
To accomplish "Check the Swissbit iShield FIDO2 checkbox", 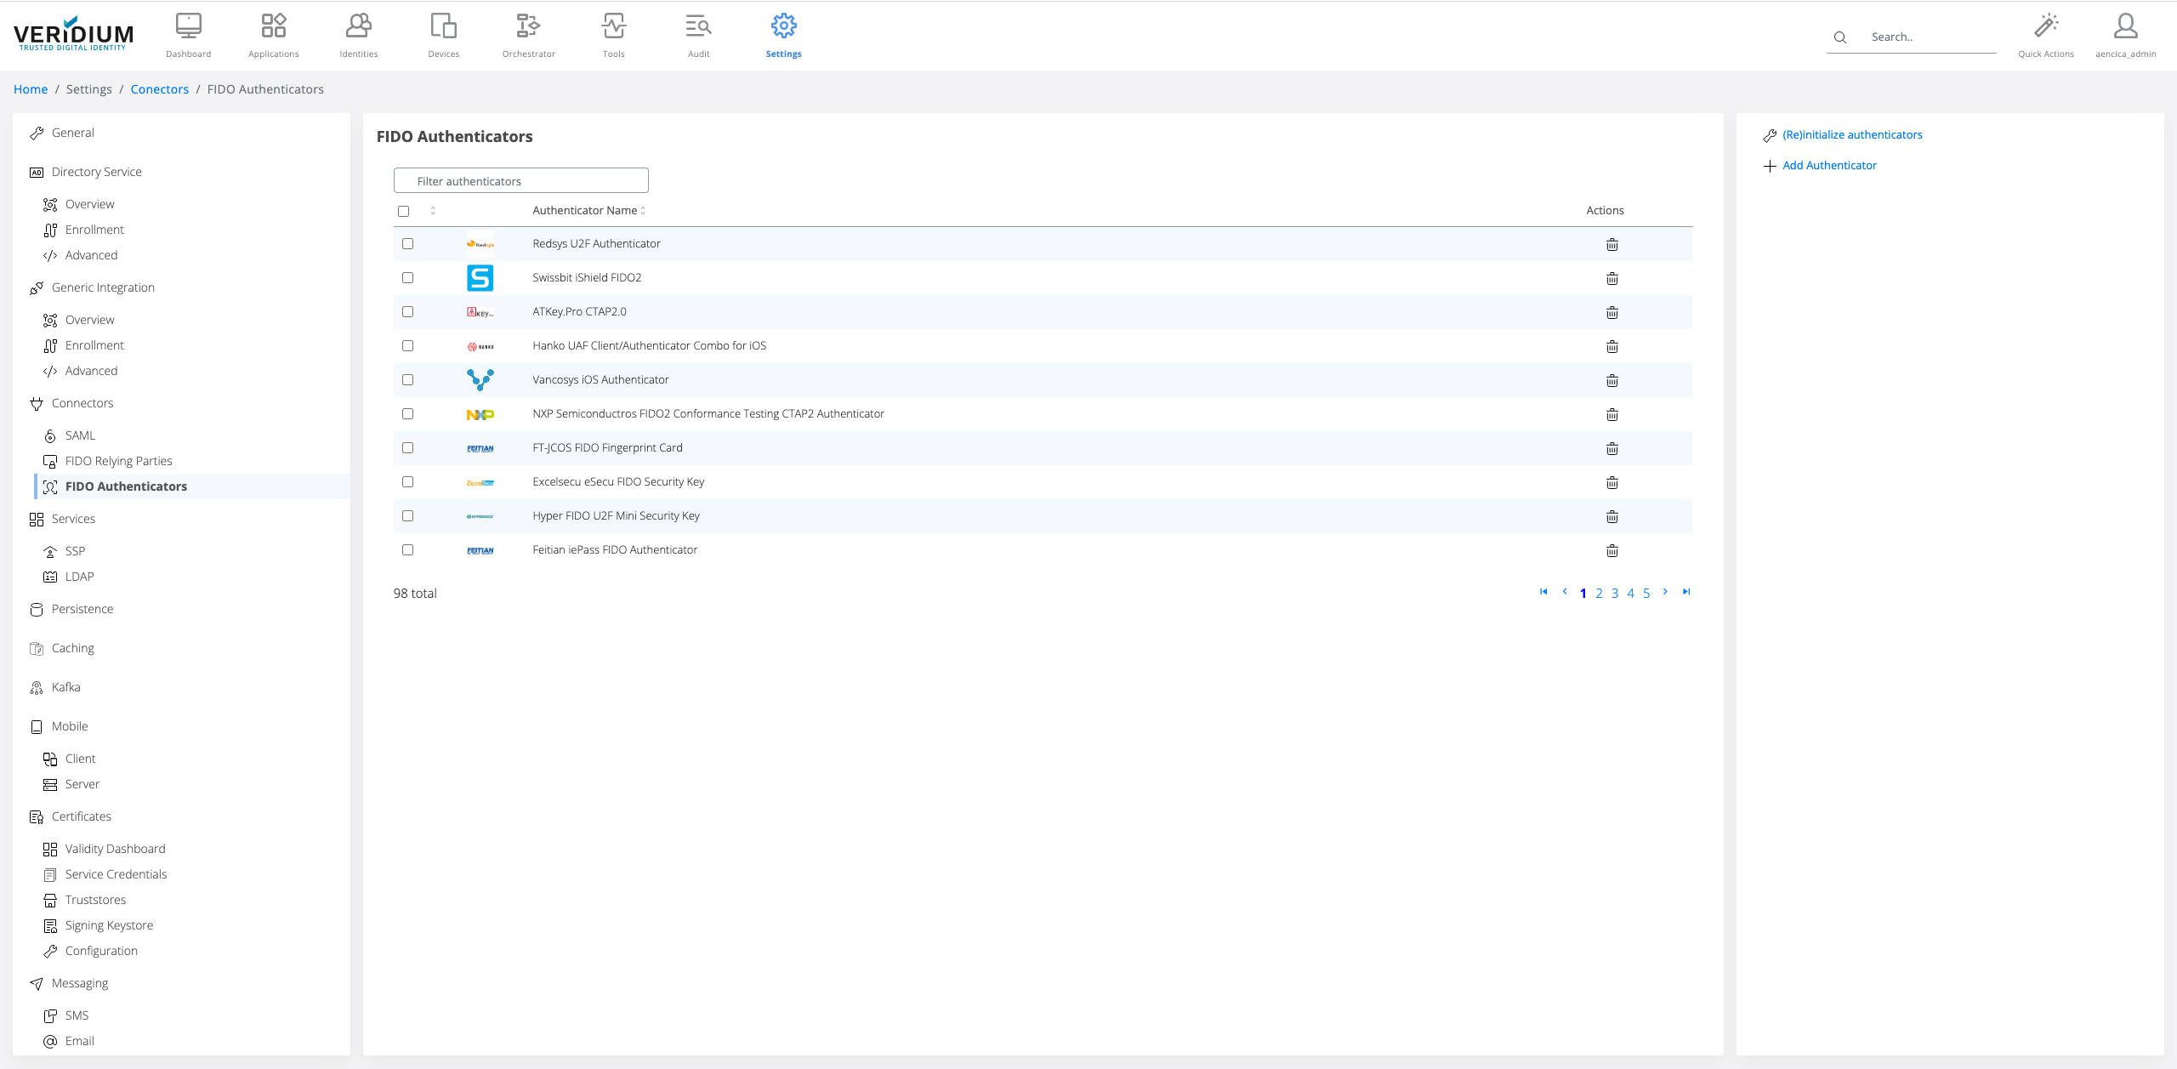I will [408, 277].
